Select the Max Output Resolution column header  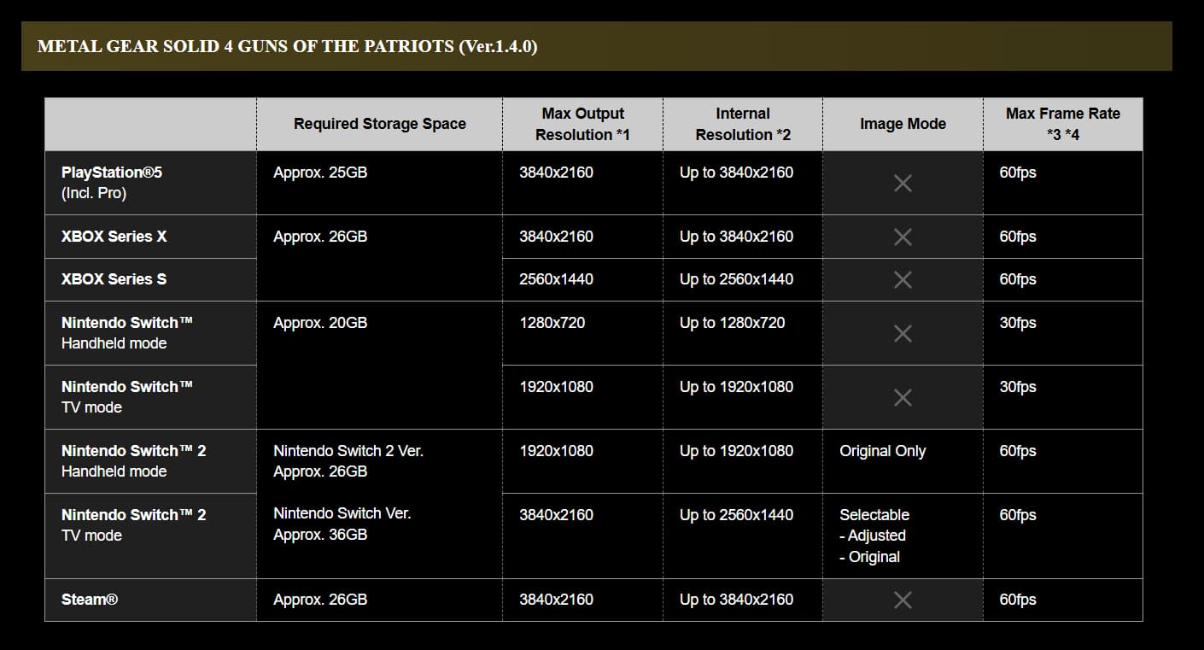click(582, 124)
